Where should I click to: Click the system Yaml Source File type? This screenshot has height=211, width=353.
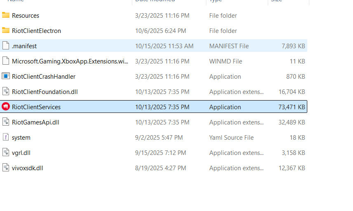[231, 138]
